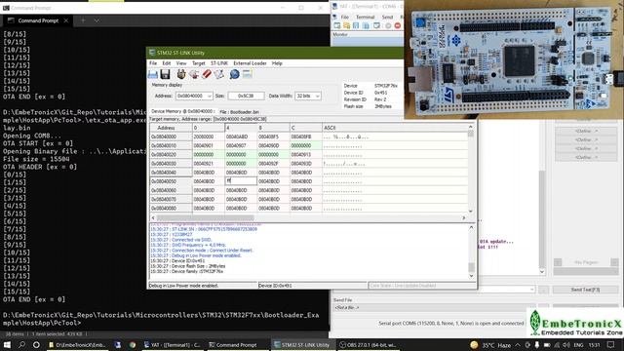Connect to target plug icon in ST-LINK
The height and width of the screenshot is (351, 624).
coord(181,74)
